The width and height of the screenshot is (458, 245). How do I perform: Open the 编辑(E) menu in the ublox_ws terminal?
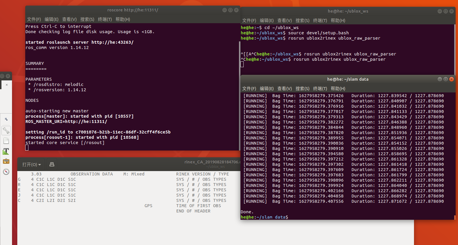click(267, 21)
